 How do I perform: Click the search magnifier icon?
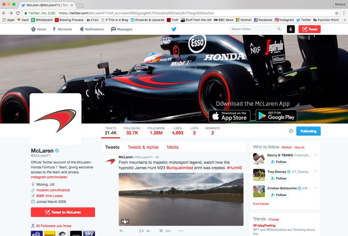[x=279, y=29]
